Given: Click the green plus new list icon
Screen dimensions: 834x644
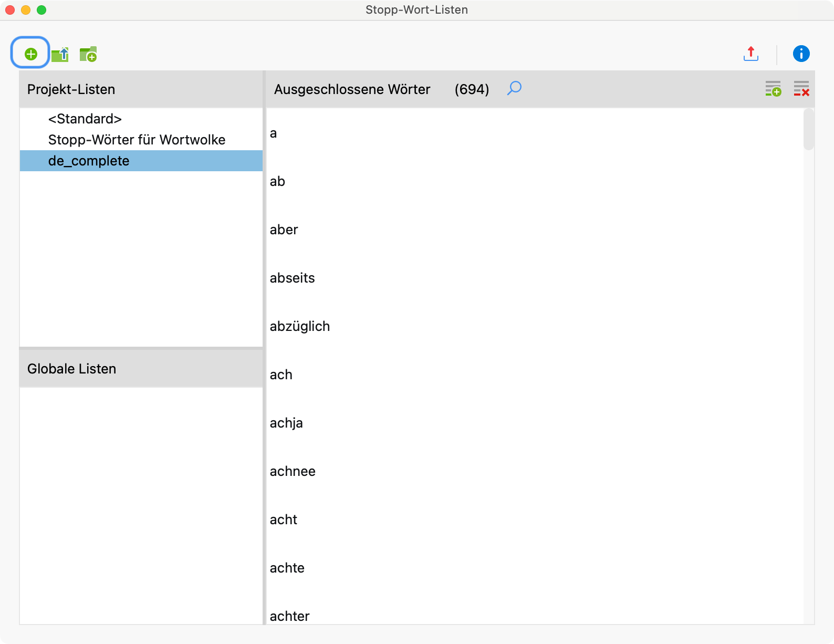Looking at the screenshot, I should click(31, 54).
